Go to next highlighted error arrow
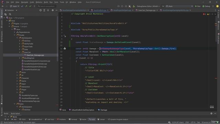 point(215,14)
